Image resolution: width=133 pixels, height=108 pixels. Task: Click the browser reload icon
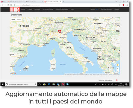(x=8, y=5)
